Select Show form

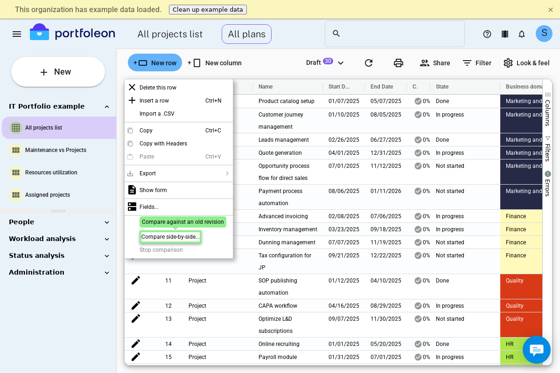179,190
